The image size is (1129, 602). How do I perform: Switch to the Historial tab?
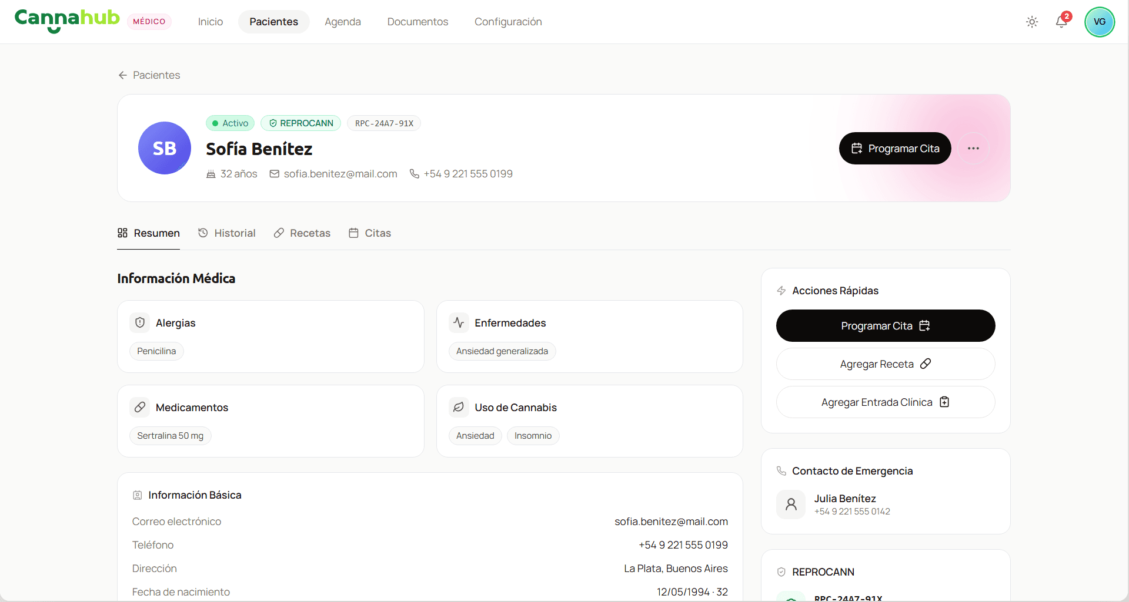[227, 233]
